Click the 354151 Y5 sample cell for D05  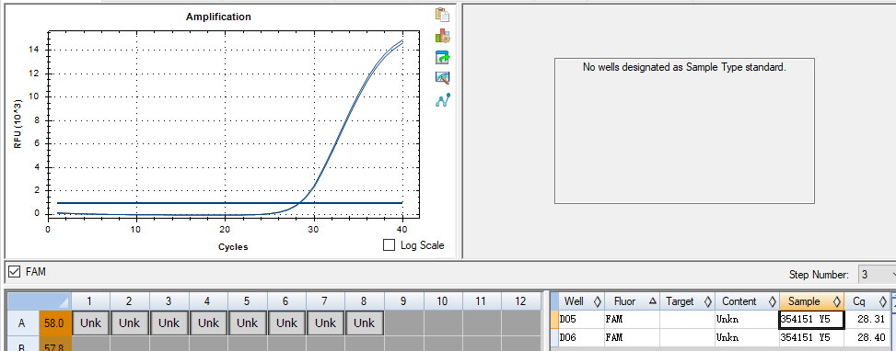(811, 319)
